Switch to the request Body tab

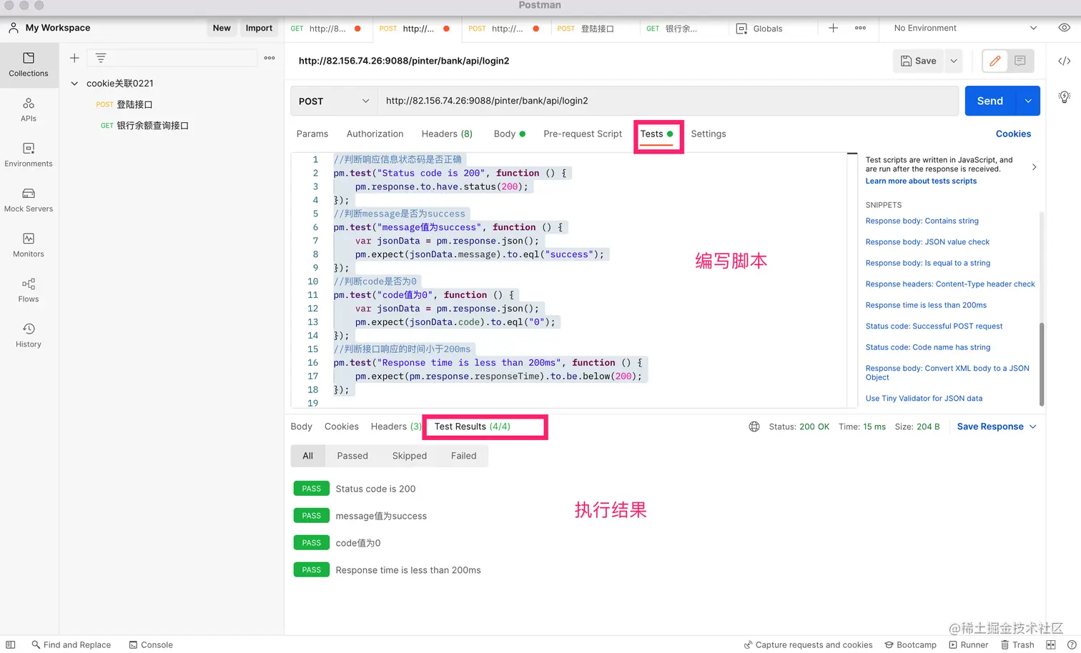[509, 134]
